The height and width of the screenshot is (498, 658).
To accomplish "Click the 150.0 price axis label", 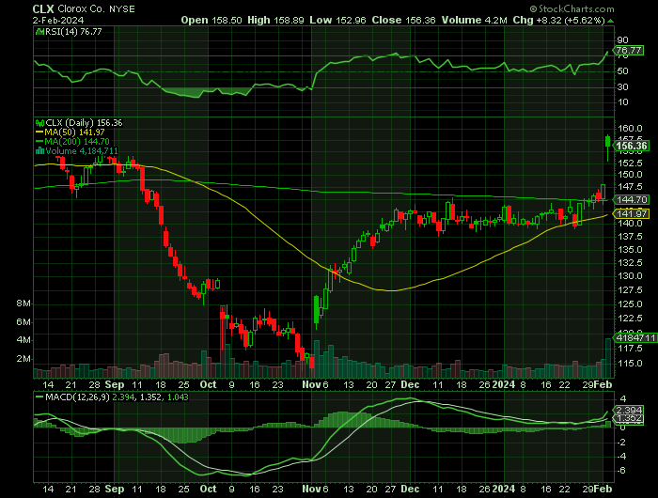I will 630,175.
